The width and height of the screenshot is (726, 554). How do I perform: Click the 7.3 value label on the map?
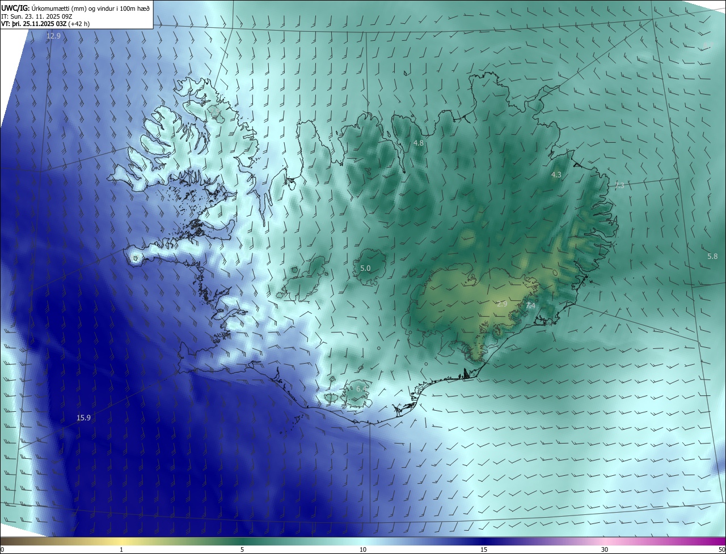pyautogui.click(x=619, y=185)
